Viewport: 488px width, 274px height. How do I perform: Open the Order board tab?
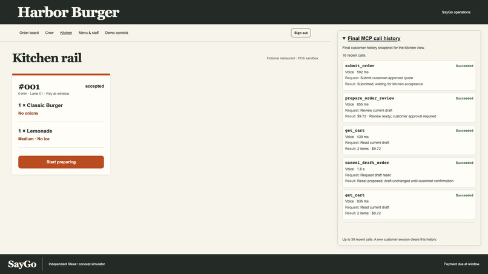point(29,33)
